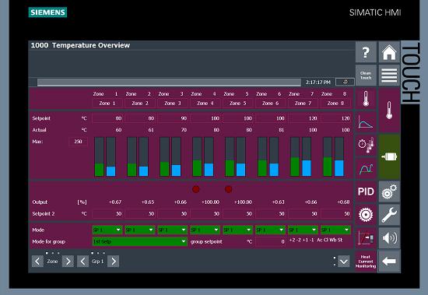Click the -1 group adjust button
The width and height of the screenshot is (428, 295).
(x=311, y=240)
